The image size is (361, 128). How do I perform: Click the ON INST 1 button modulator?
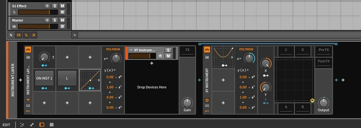[44, 78]
